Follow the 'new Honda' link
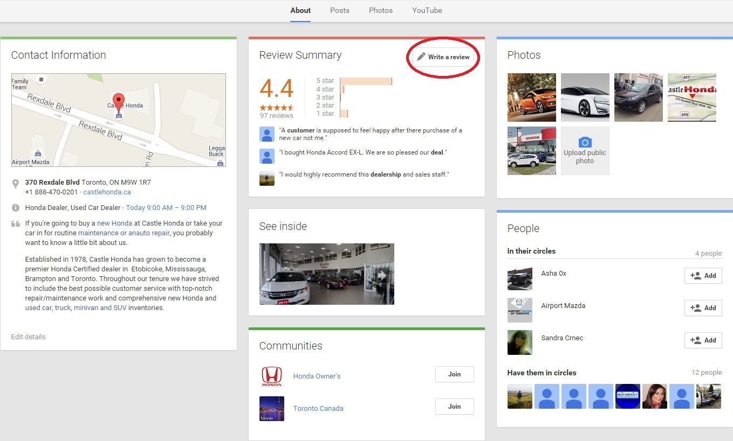 click(114, 223)
